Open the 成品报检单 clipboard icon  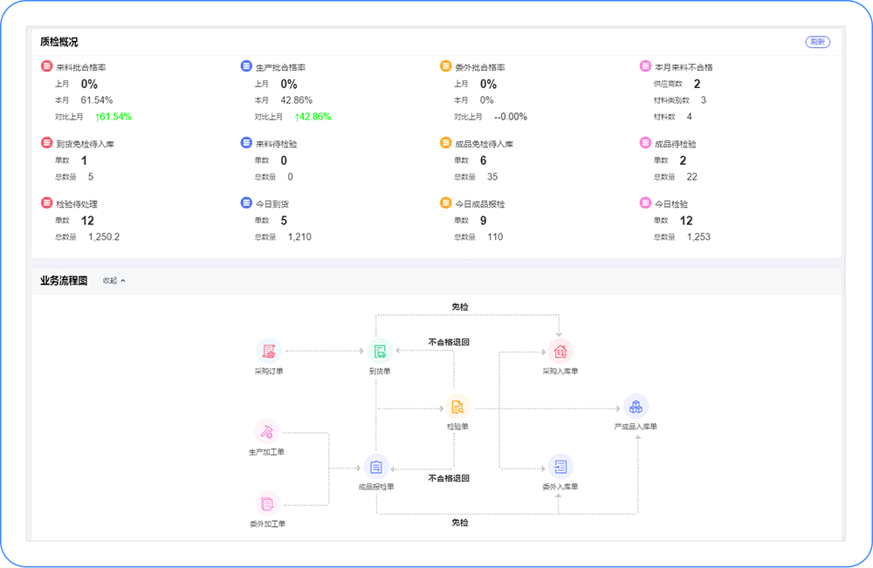tap(376, 466)
